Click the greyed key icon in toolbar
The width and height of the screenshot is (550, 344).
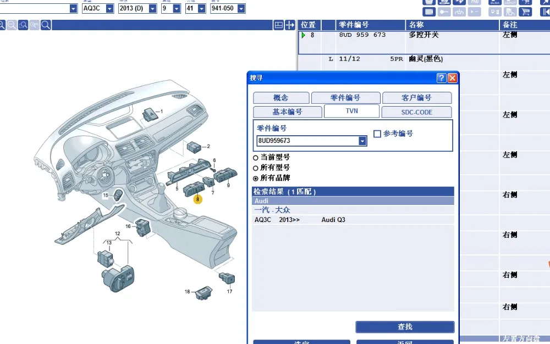(444, 12)
